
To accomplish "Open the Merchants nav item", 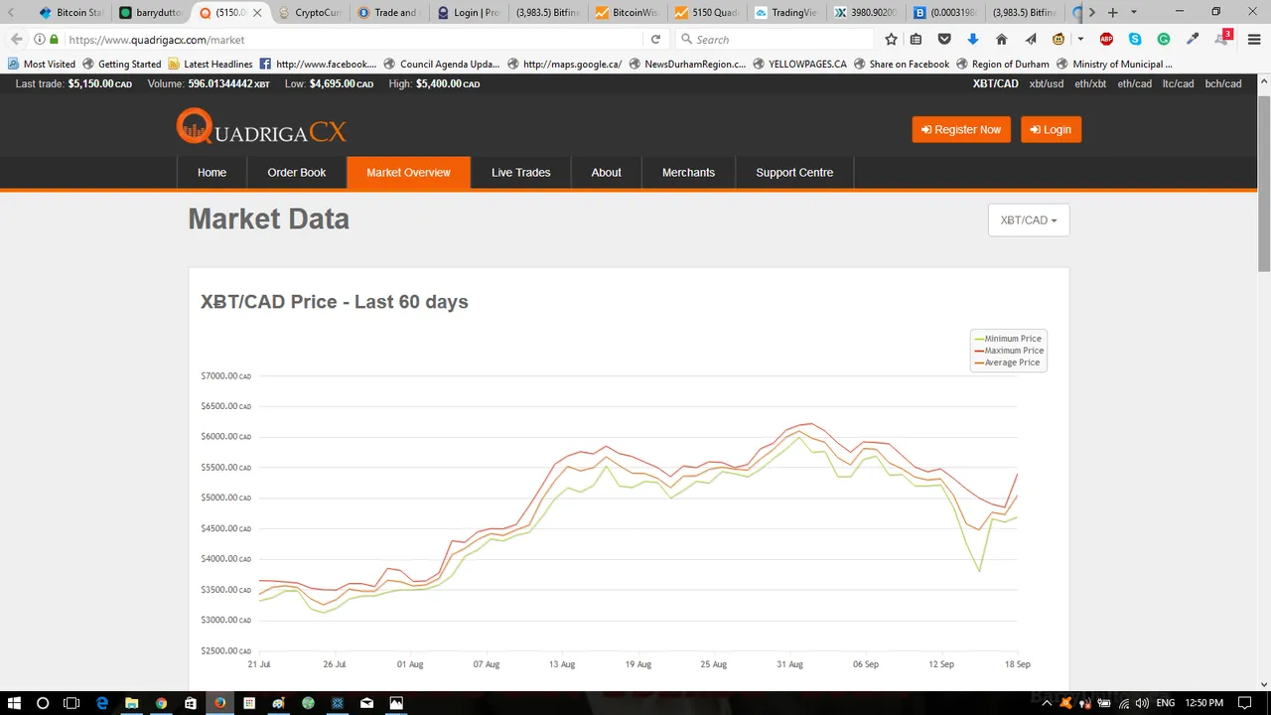I will (x=688, y=172).
